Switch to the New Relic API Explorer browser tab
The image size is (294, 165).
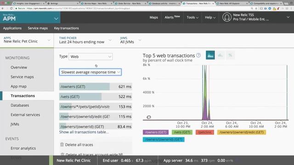232,3
